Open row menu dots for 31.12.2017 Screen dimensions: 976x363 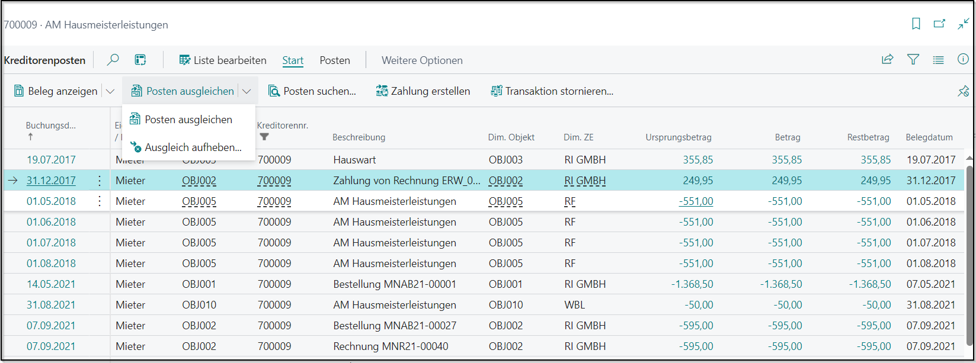point(100,181)
